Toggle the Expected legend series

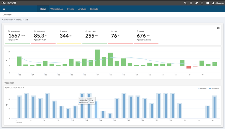point(202,88)
